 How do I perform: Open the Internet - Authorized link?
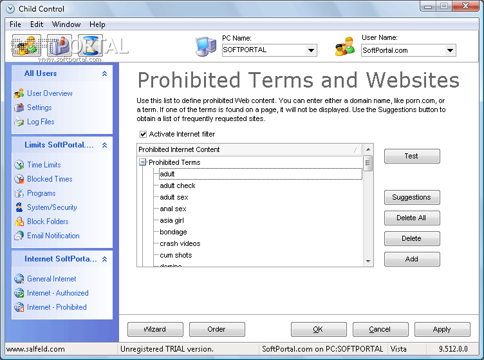[x=58, y=292]
